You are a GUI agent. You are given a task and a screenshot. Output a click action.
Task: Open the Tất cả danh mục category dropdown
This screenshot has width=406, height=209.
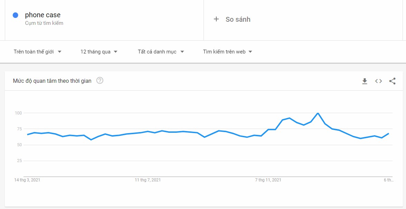click(161, 51)
